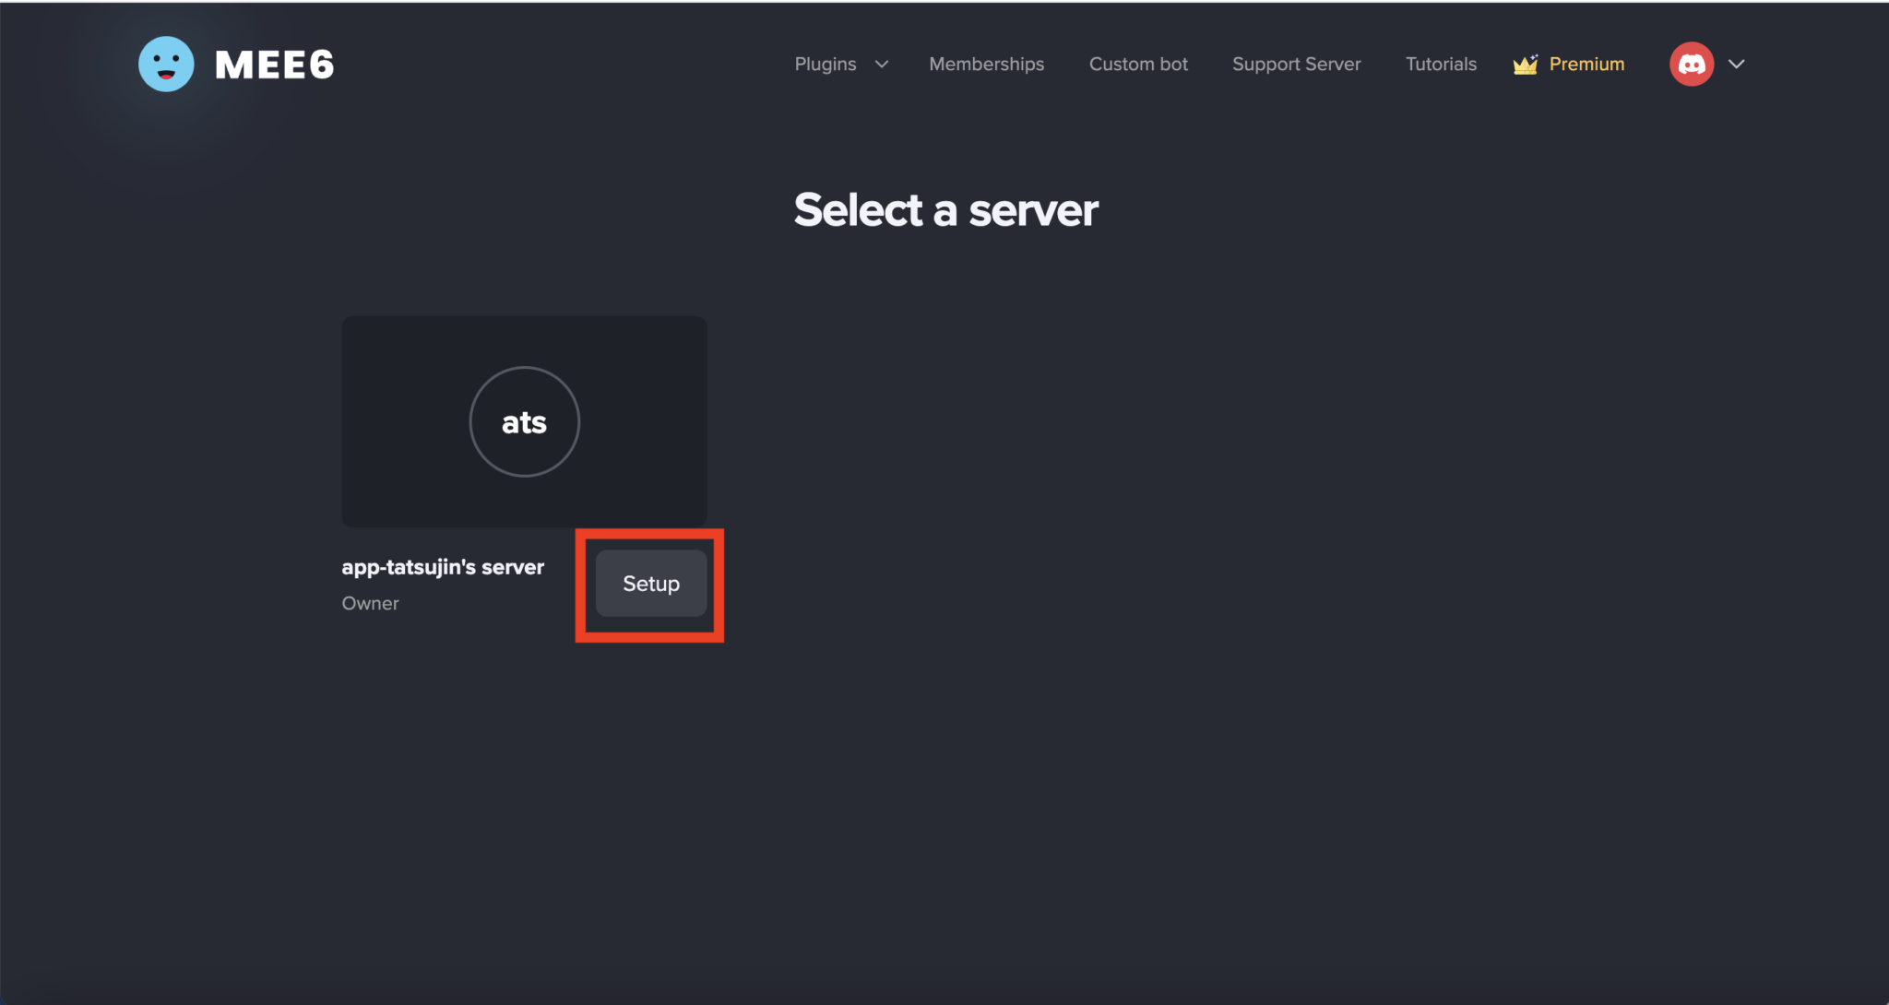Click the Premium crown icon
Screen dimensions: 1889x1005
pos(1524,64)
